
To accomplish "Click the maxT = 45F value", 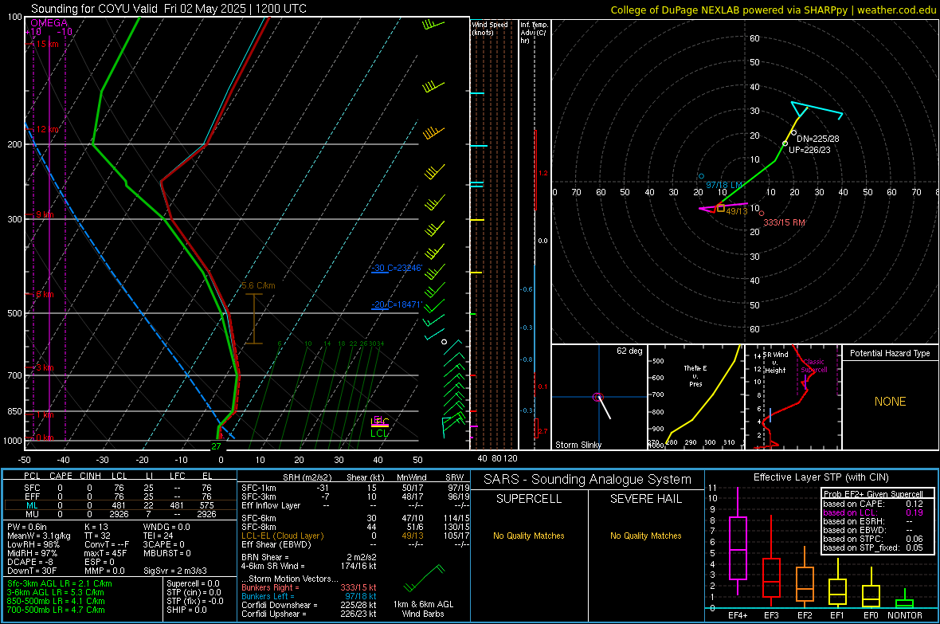I will (105, 553).
